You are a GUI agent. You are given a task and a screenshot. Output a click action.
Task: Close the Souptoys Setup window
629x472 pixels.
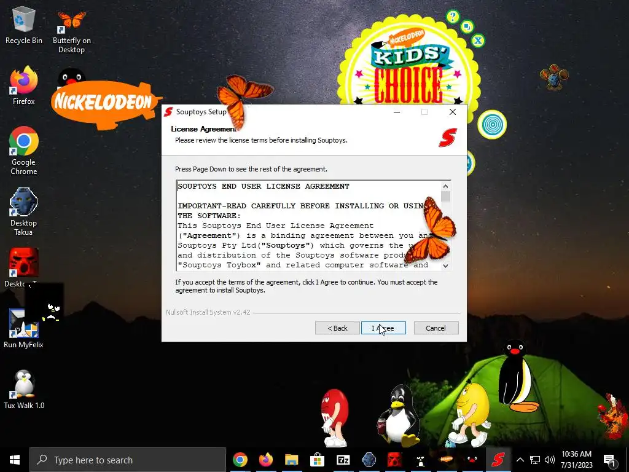click(x=453, y=112)
